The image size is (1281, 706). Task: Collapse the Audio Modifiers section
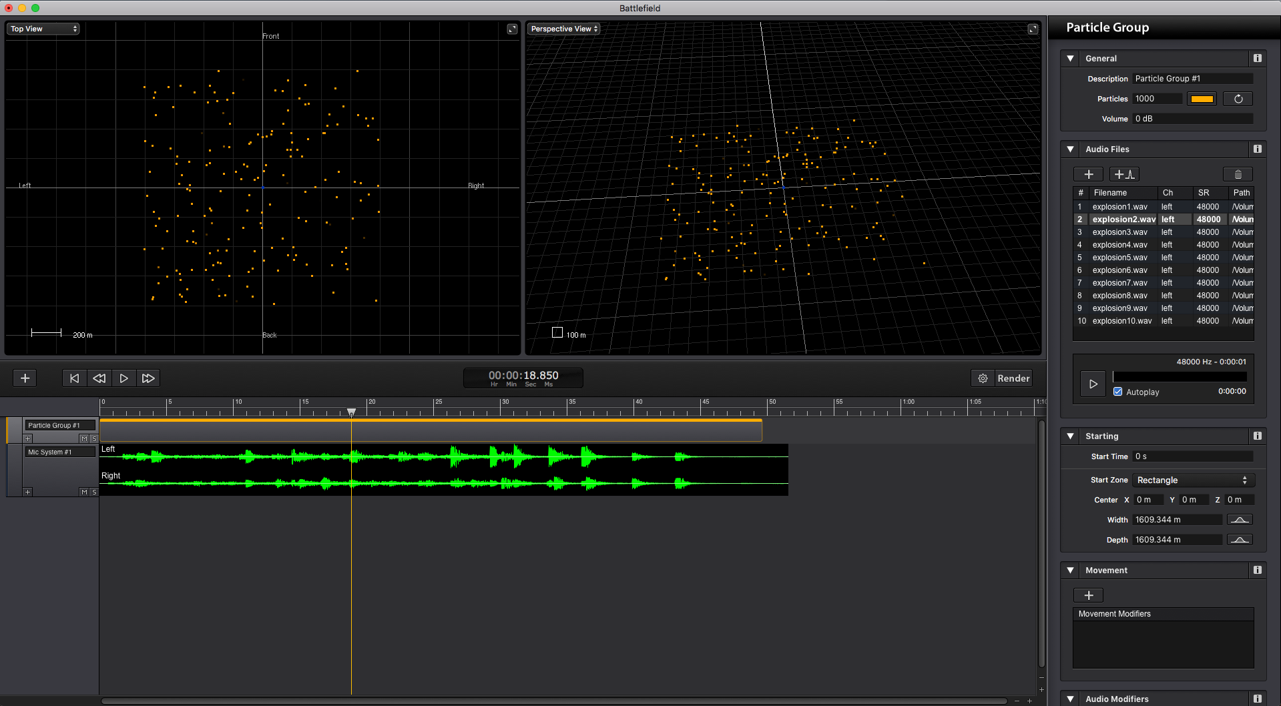[1071, 699]
